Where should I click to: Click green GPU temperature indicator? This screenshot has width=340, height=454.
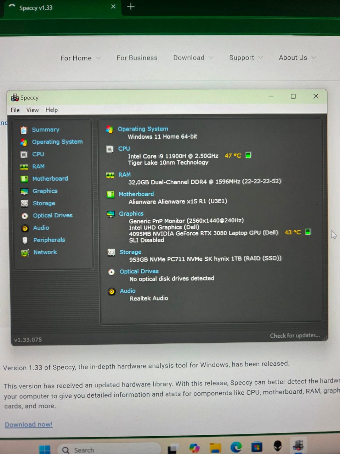[308, 232]
